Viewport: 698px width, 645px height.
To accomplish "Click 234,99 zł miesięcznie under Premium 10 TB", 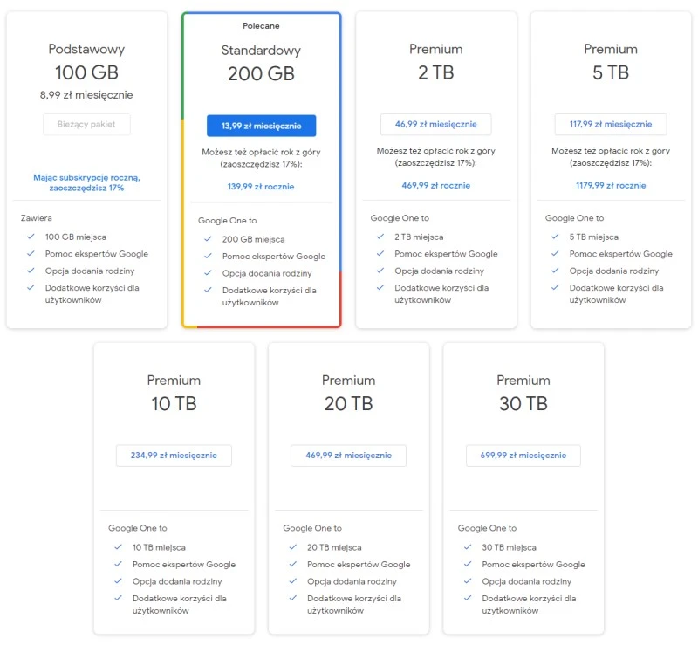I will (174, 455).
